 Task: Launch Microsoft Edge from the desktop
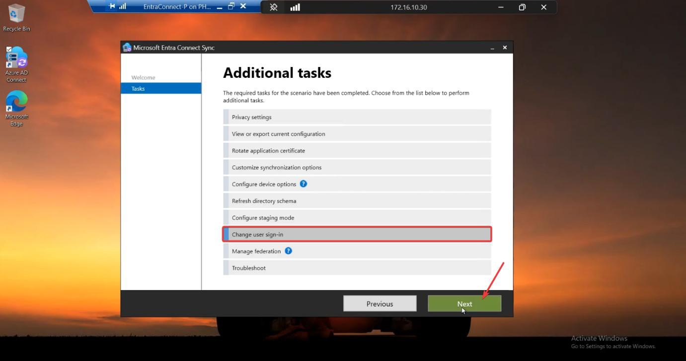(16, 108)
